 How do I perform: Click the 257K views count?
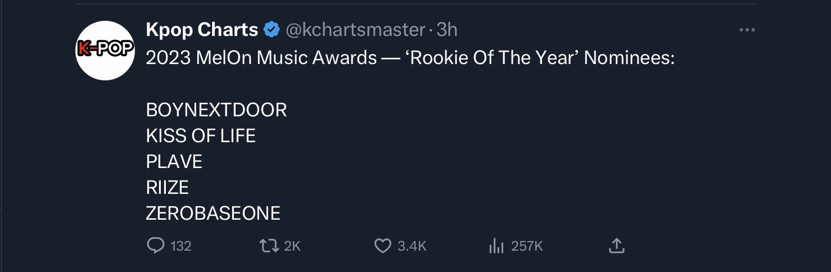(x=527, y=246)
